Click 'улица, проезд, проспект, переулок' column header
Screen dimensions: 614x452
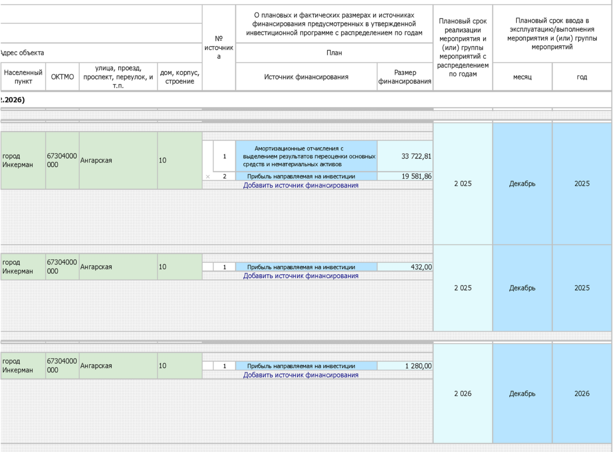click(118, 77)
